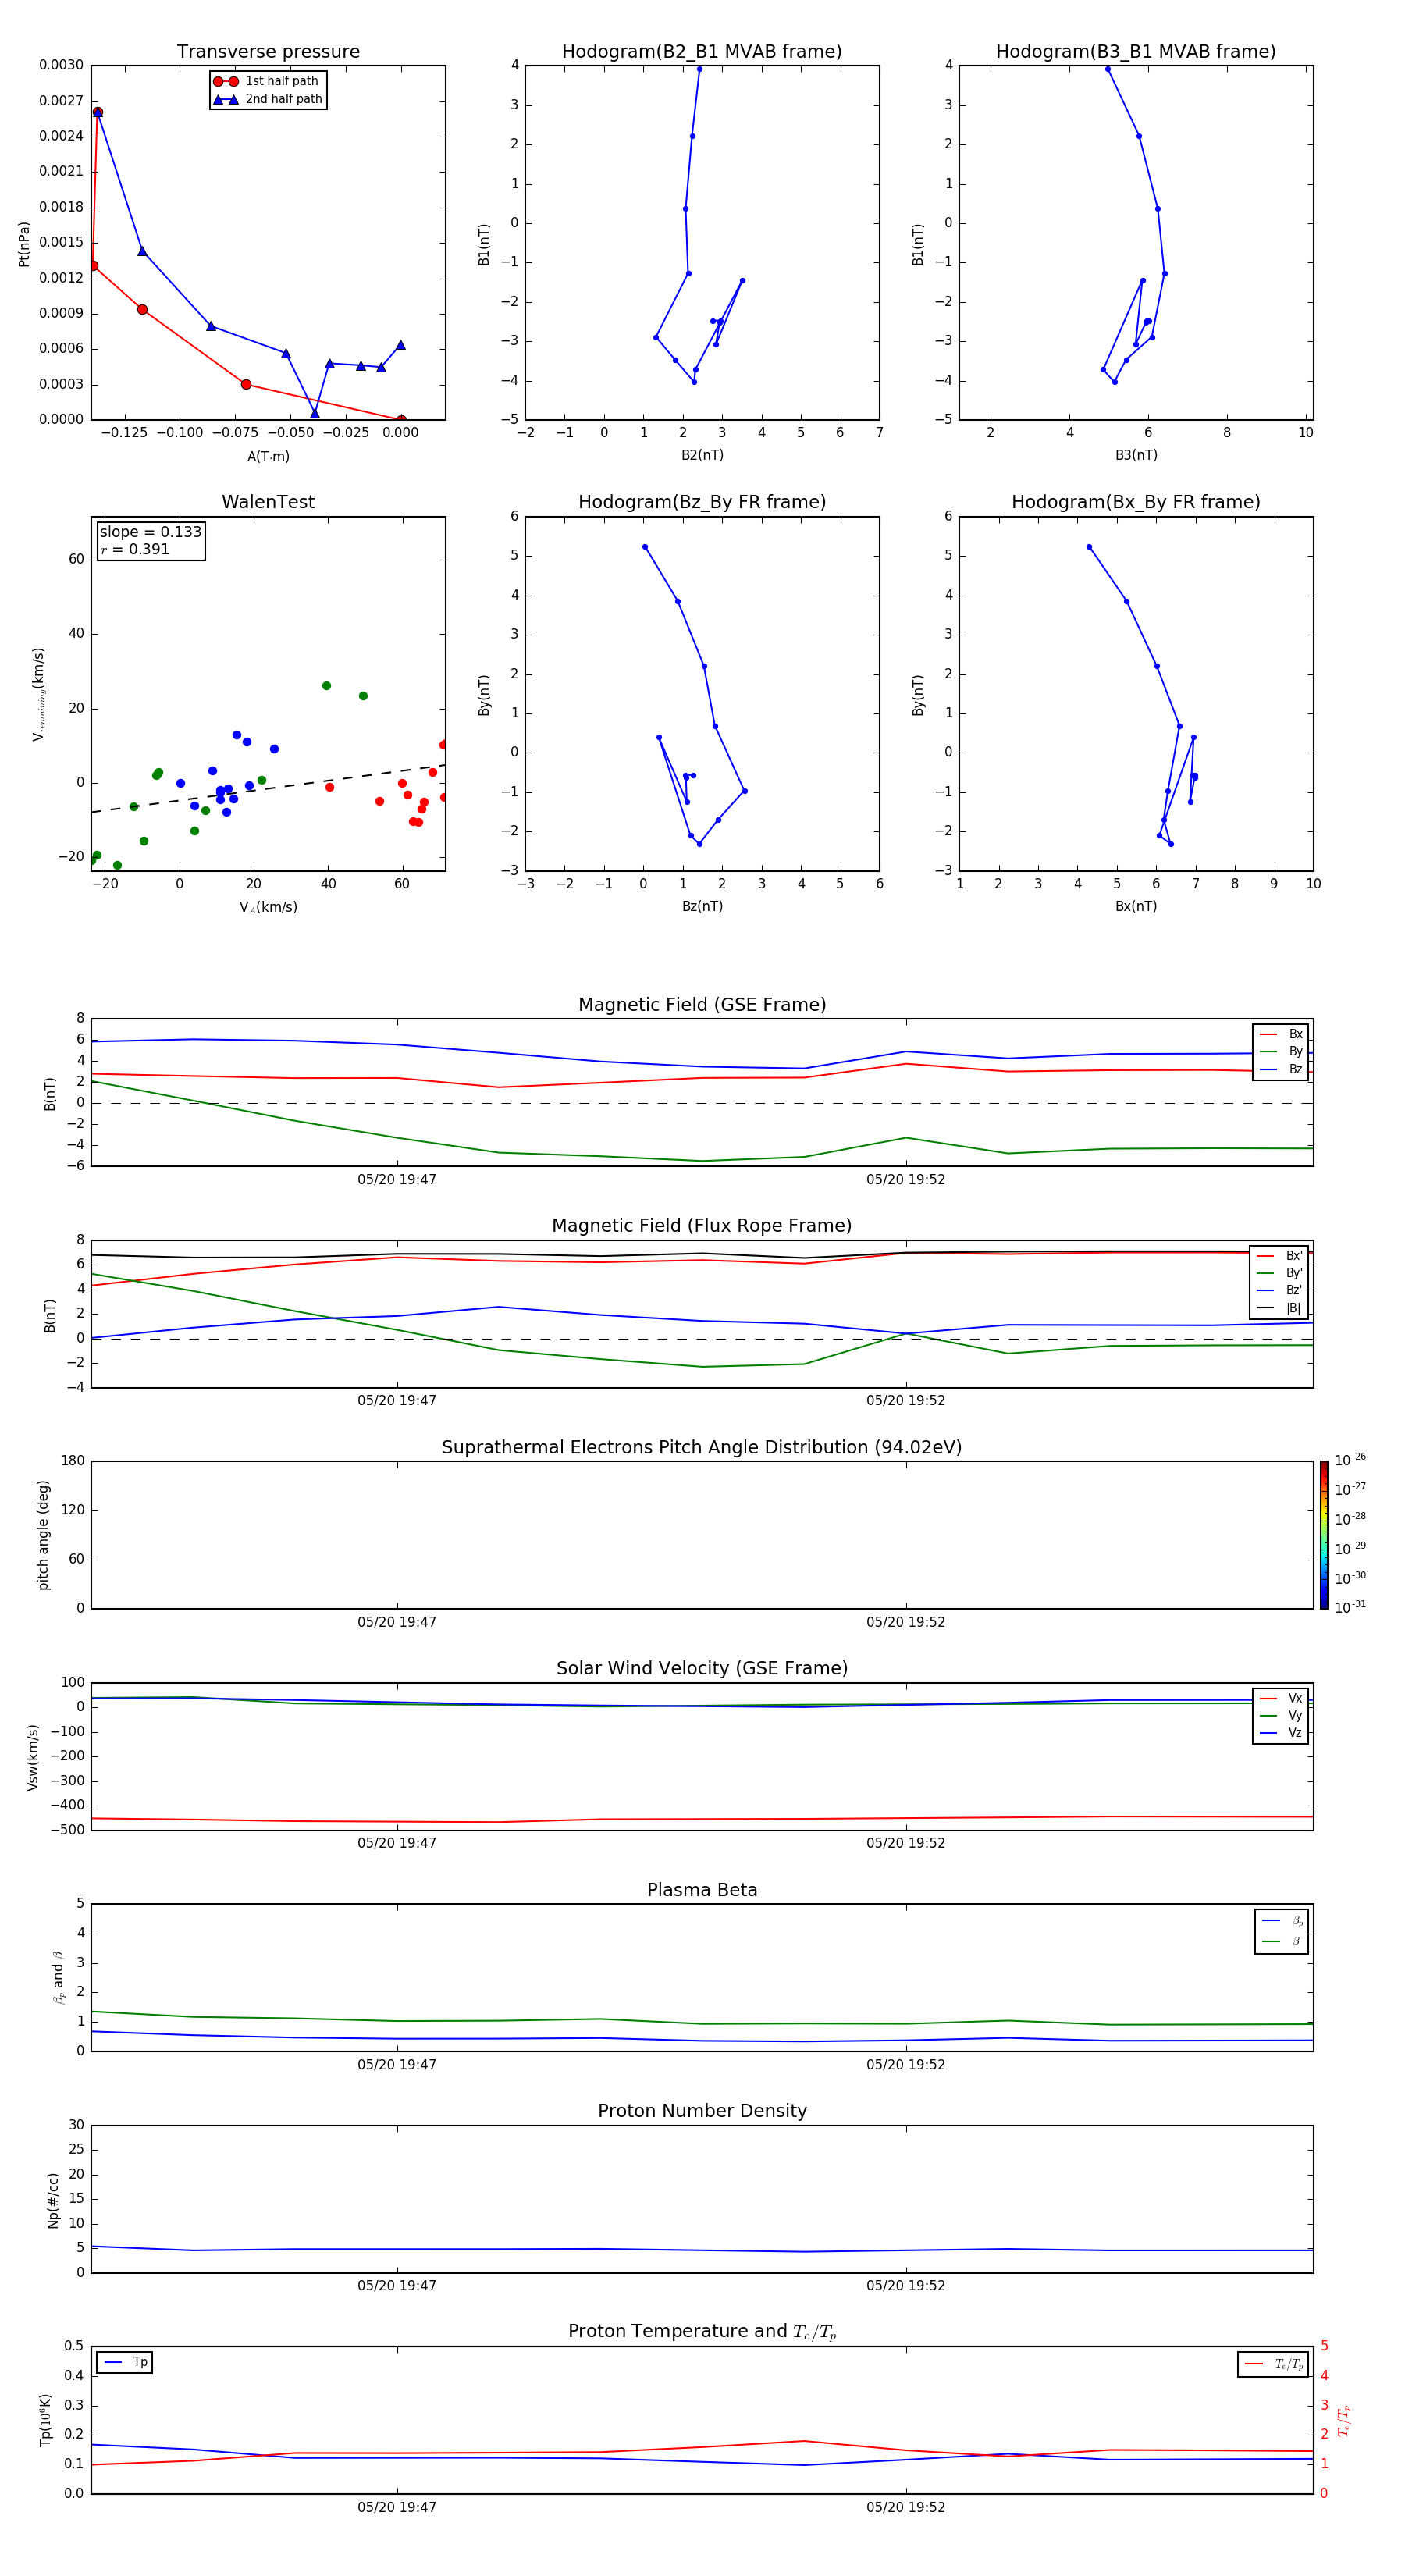The height and width of the screenshot is (2576, 1405).
Task: Click the peak red point in Transverse pressure plot
Action: (97, 112)
